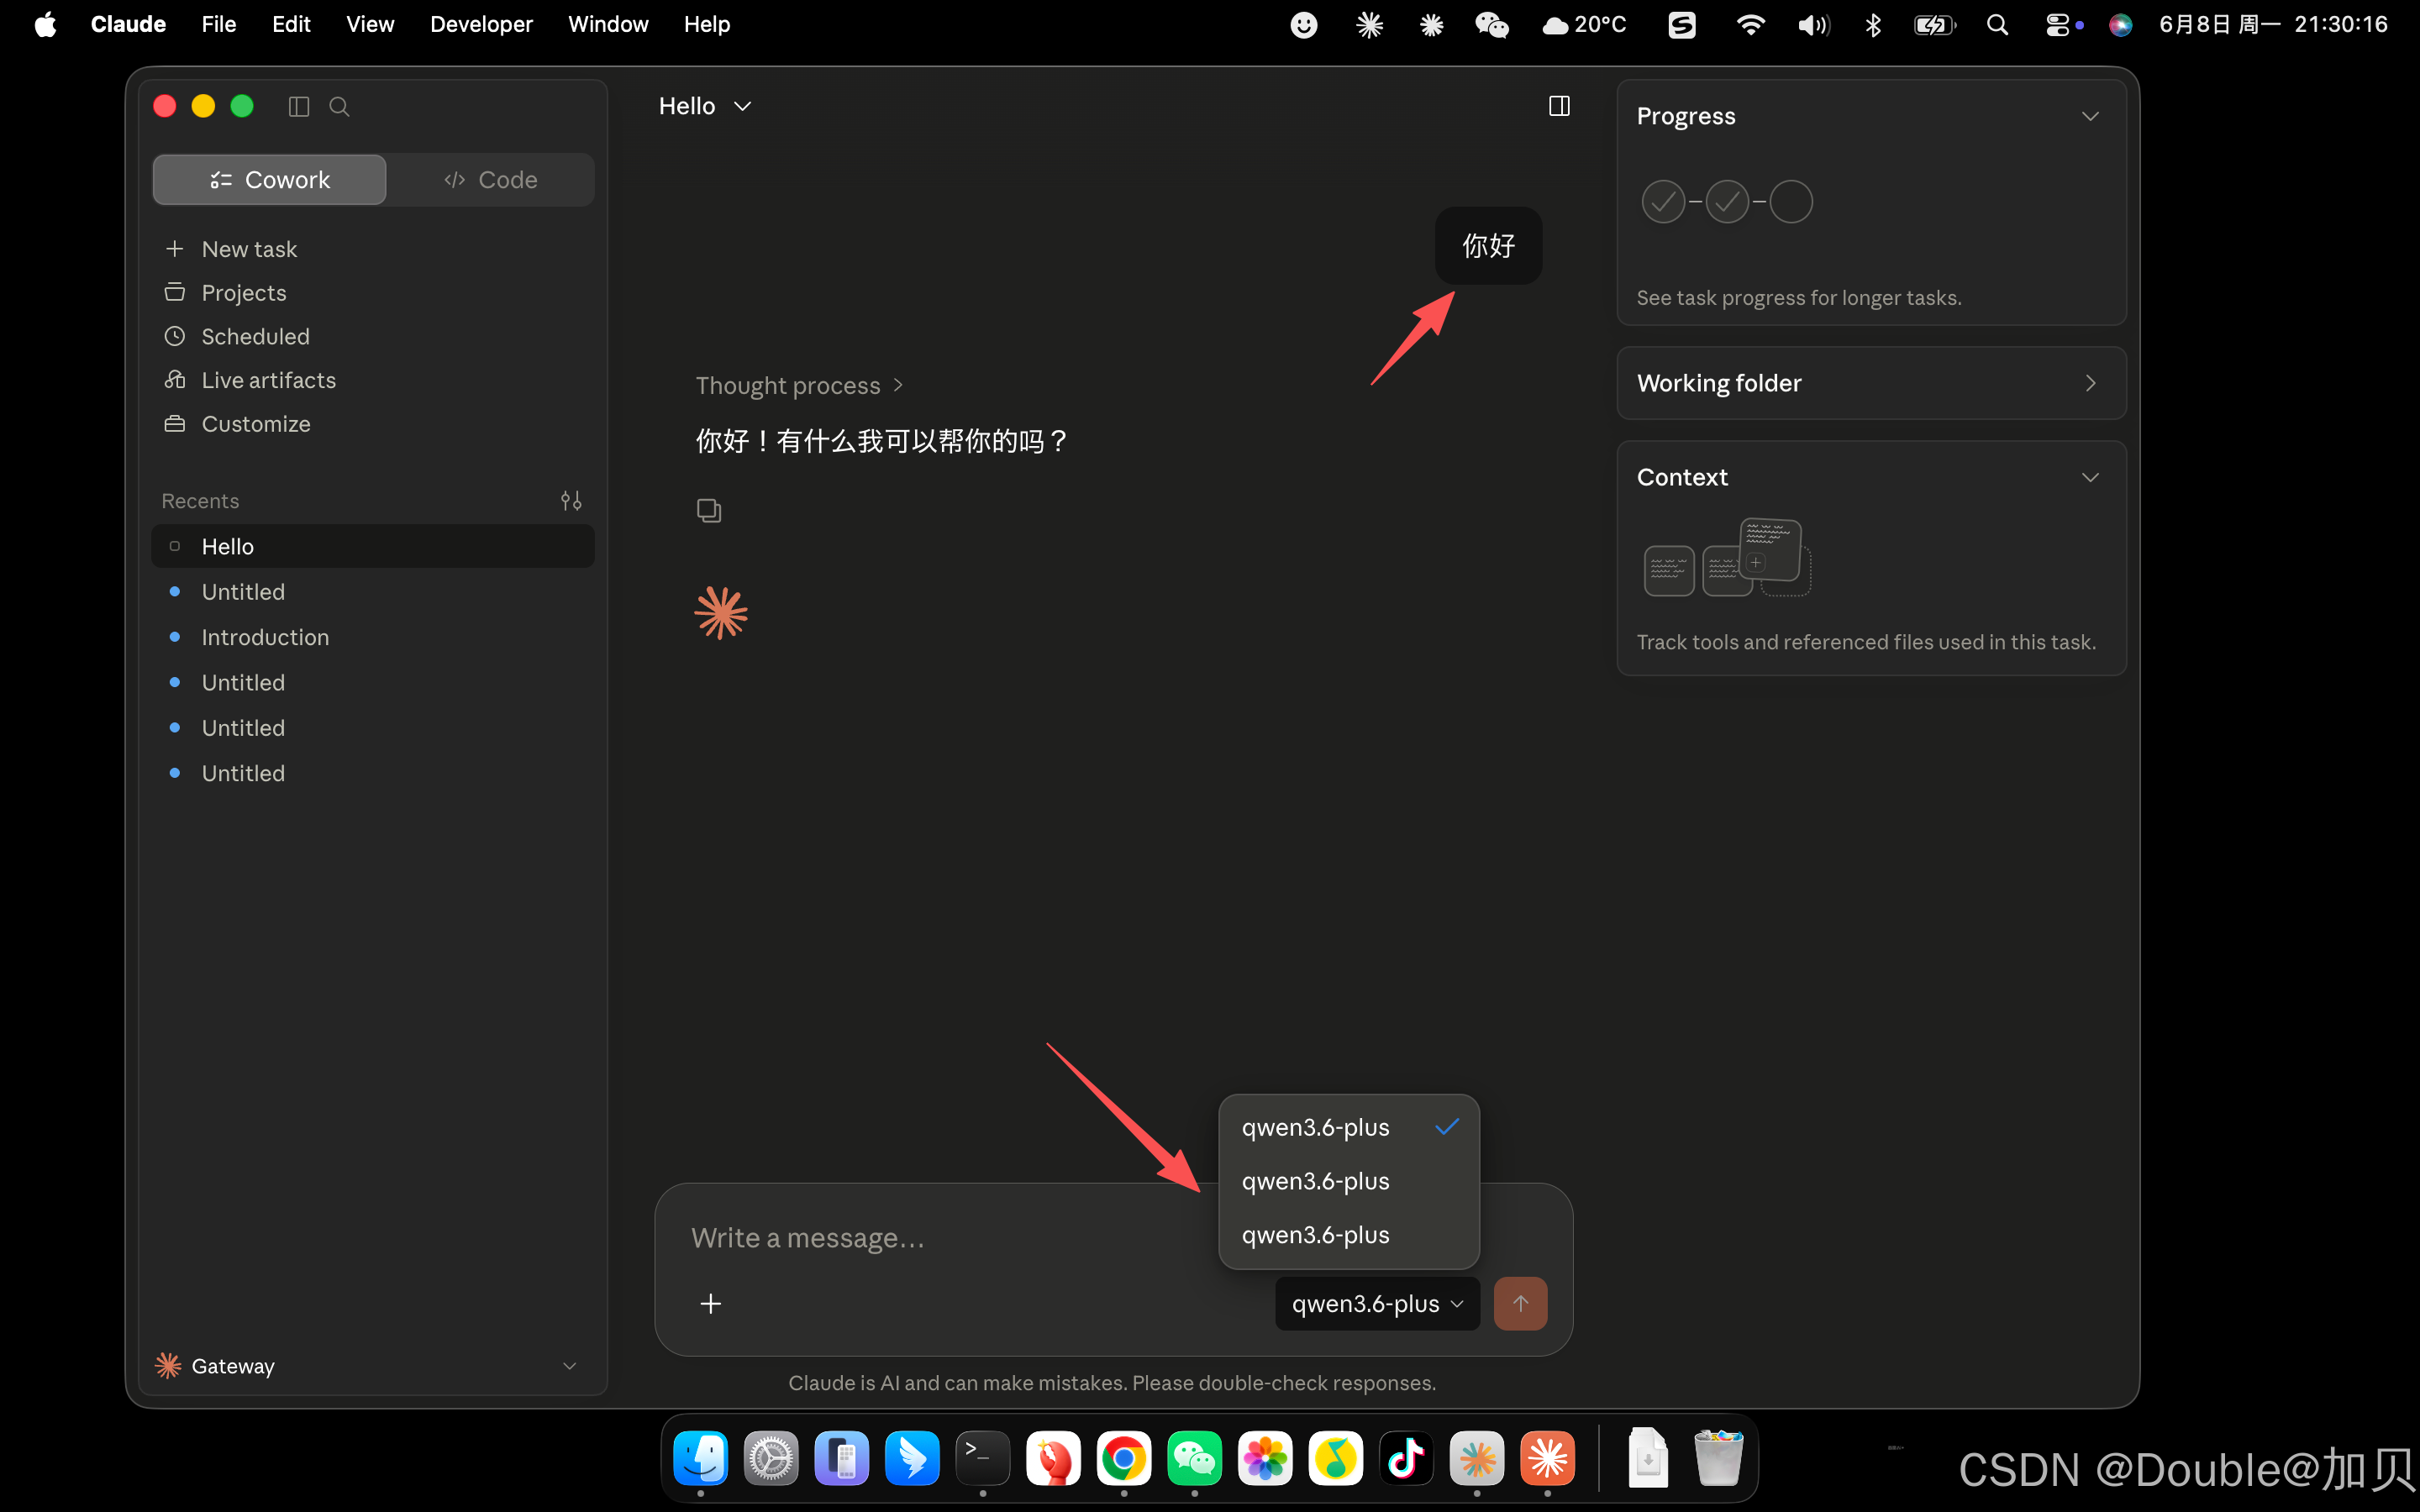This screenshot has height=1512, width=2420.
Task: Open Siri from the menu bar
Action: [x=2120, y=25]
